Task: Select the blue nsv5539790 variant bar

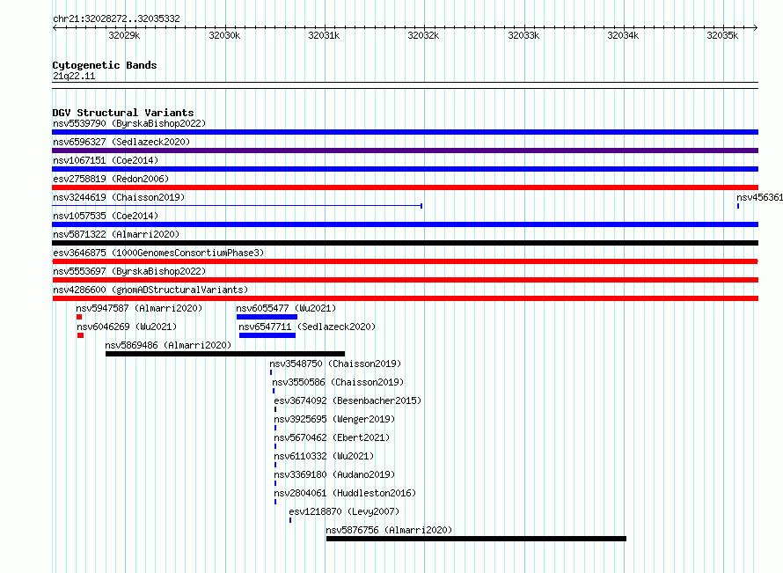Action: pyautogui.click(x=405, y=132)
